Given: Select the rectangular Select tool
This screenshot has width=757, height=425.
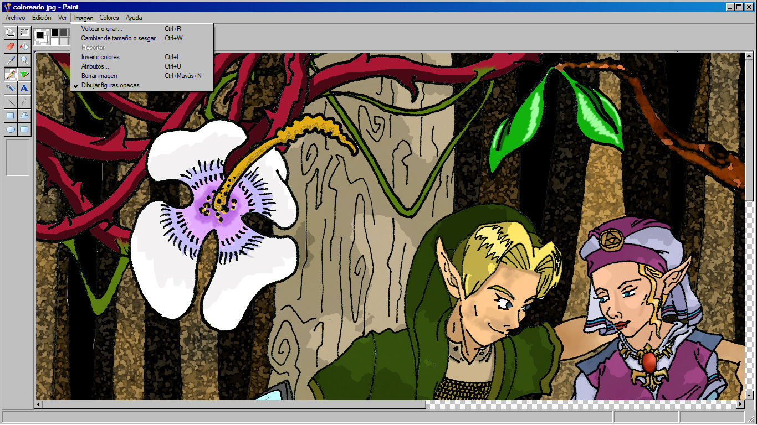Looking at the screenshot, I should pos(24,32).
